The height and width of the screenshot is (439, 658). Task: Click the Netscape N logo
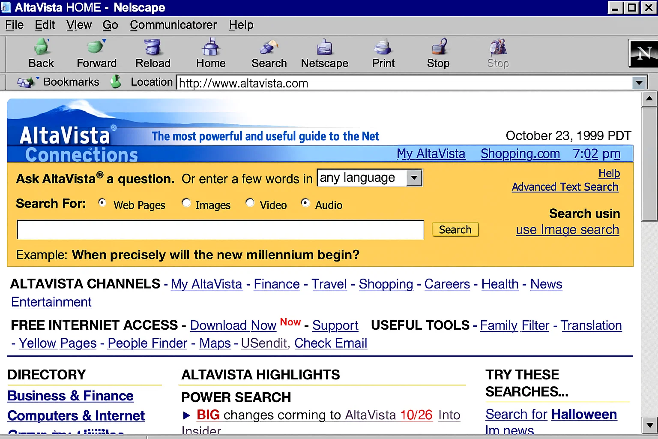pos(643,54)
